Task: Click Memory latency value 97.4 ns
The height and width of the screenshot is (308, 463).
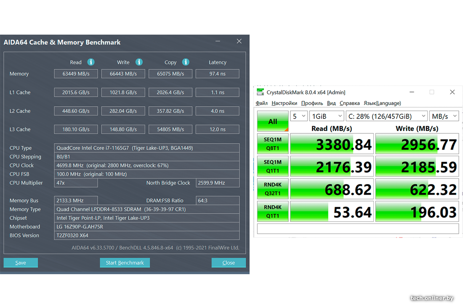Action: coord(218,74)
